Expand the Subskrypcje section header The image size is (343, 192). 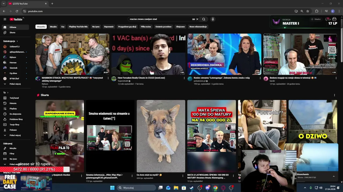coord(10,41)
